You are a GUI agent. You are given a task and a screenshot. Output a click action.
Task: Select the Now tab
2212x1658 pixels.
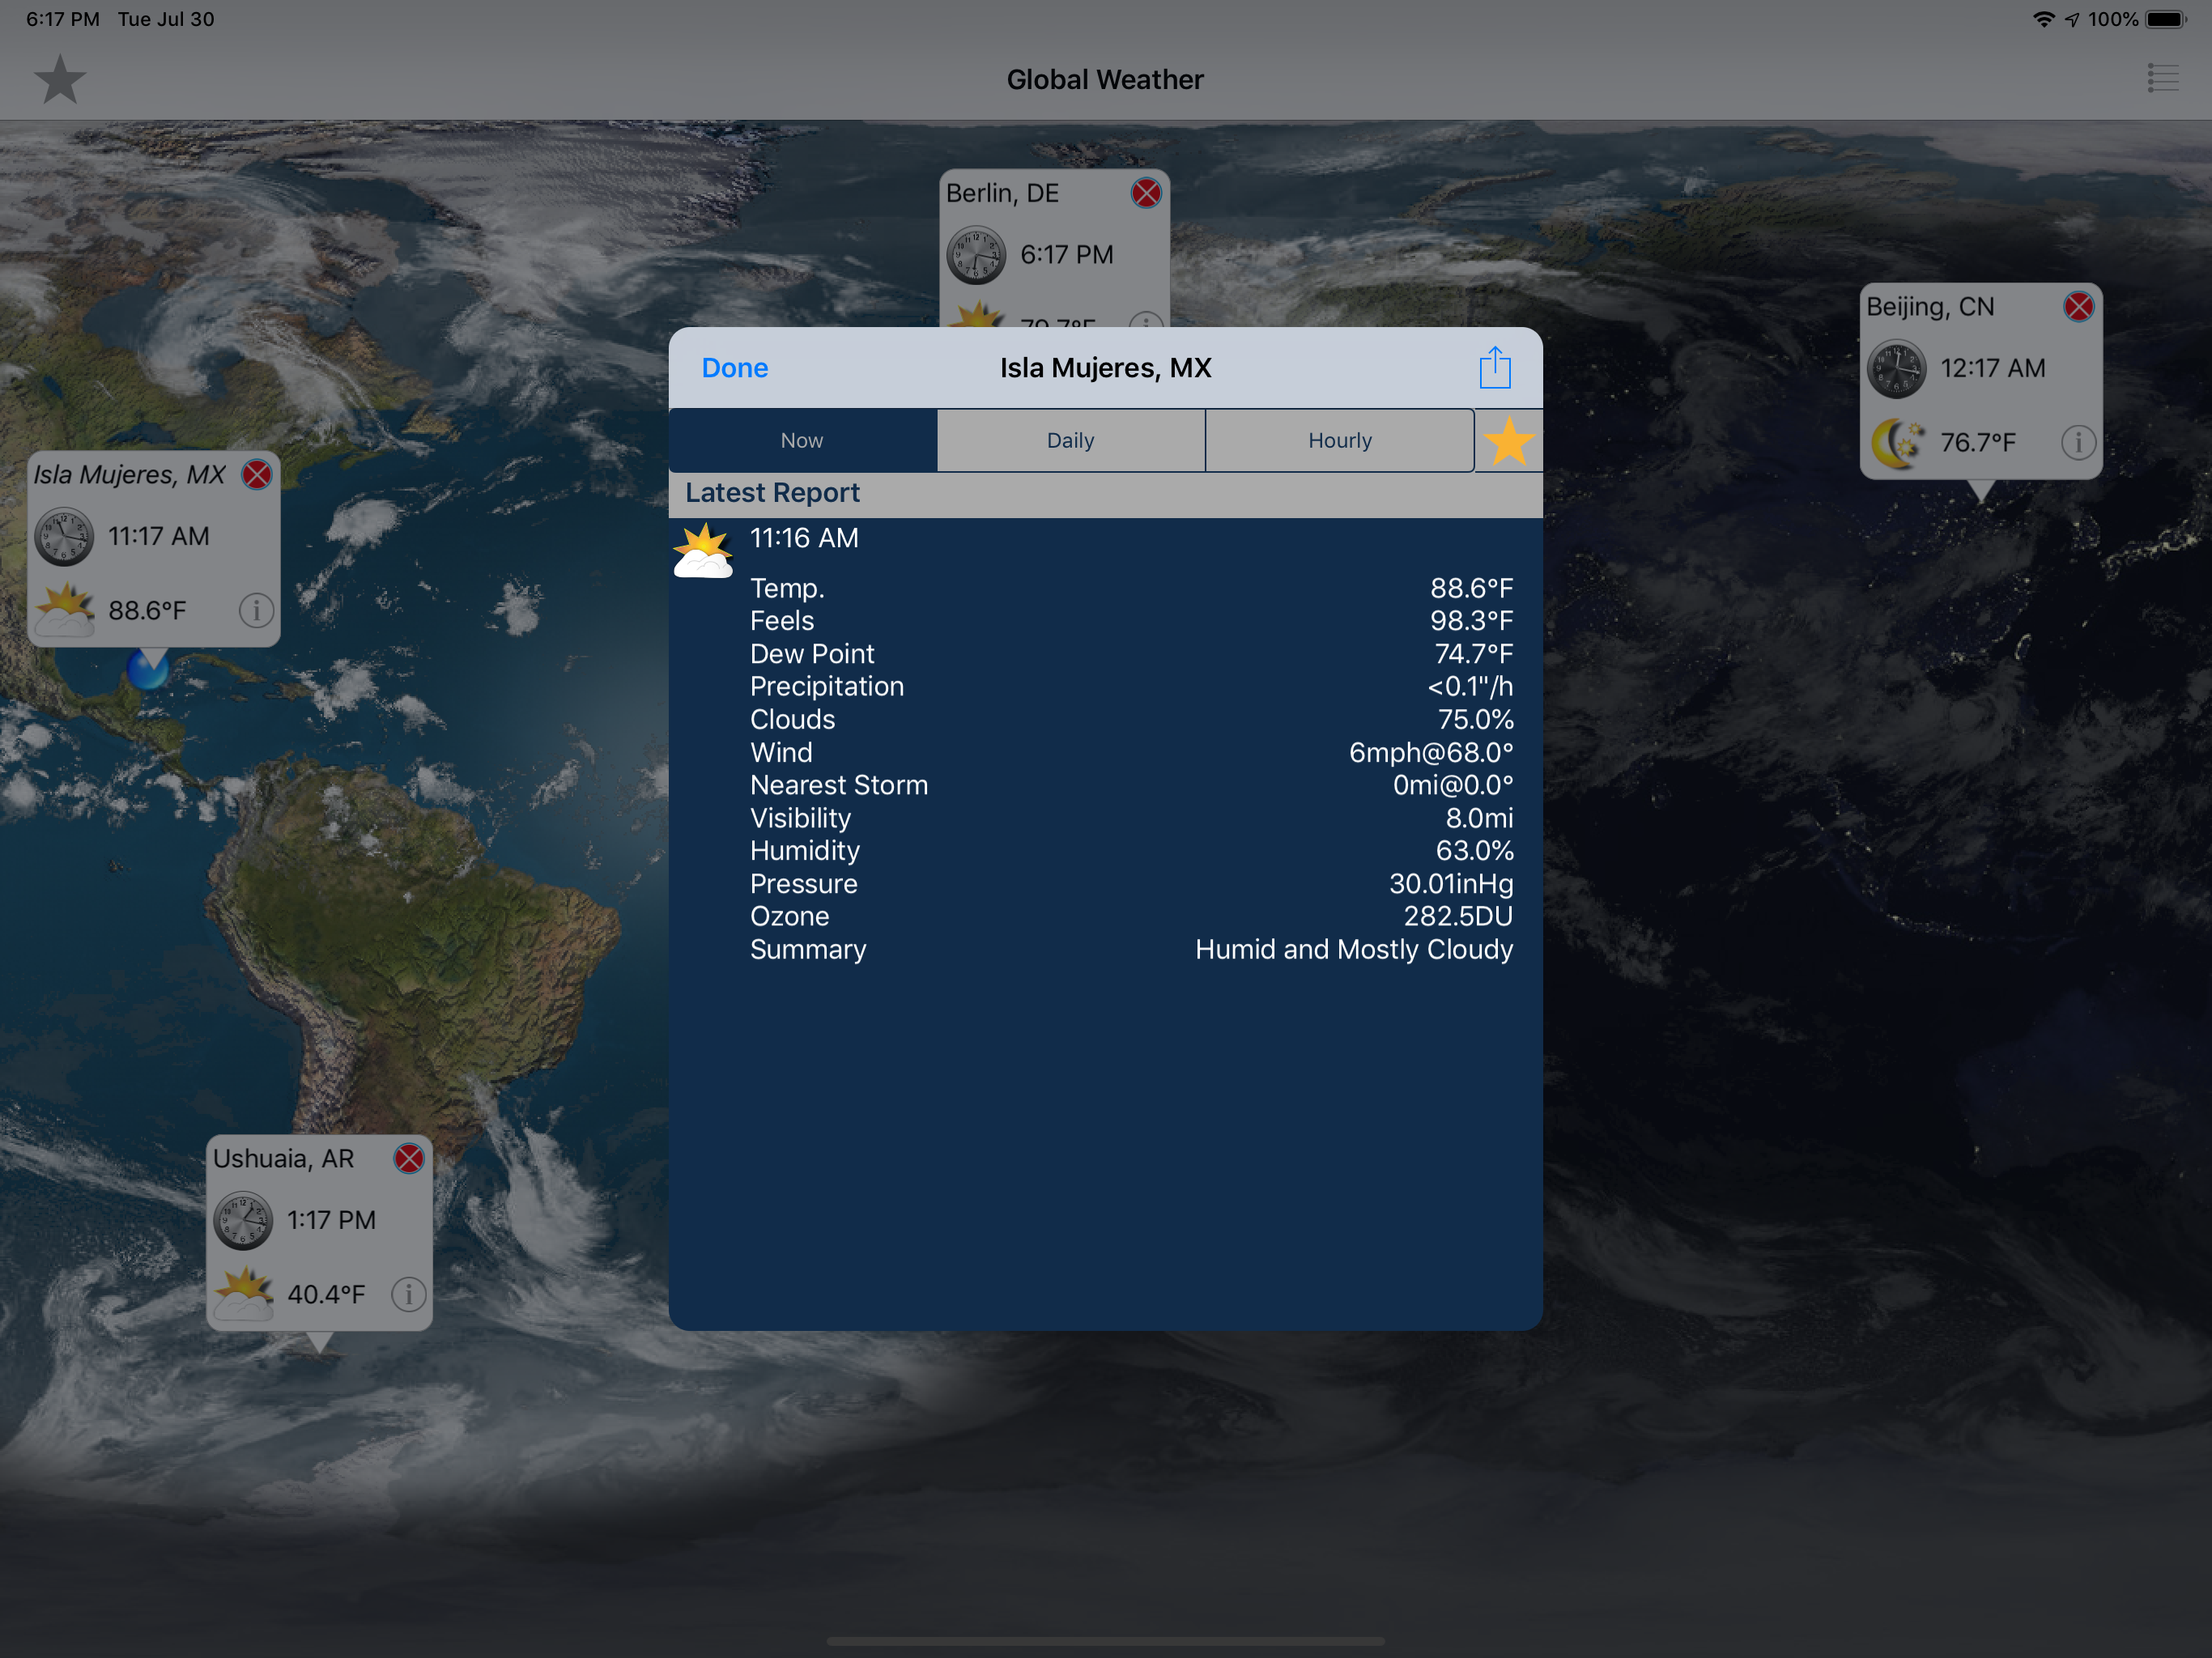click(802, 441)
